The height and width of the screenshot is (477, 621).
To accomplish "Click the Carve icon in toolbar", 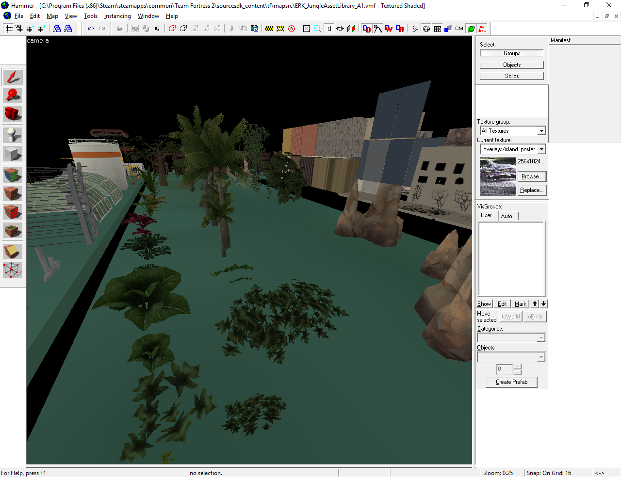I will tap(120, 29).
